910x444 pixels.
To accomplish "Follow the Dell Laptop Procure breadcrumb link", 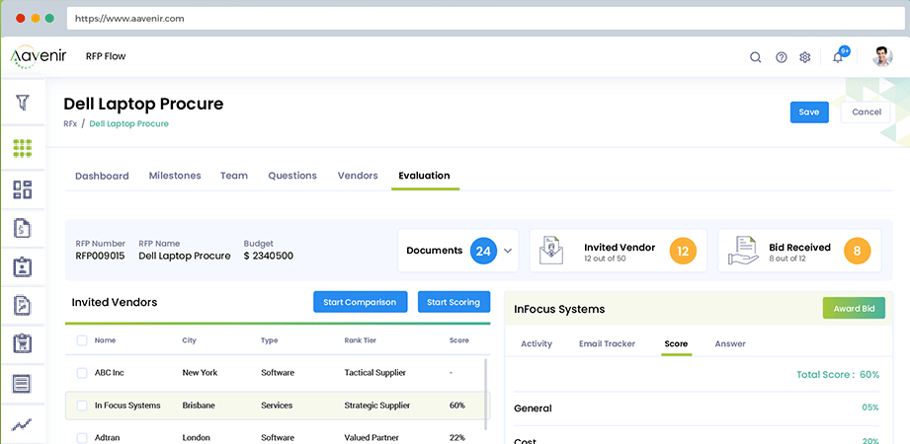I will tap(128, 124).
